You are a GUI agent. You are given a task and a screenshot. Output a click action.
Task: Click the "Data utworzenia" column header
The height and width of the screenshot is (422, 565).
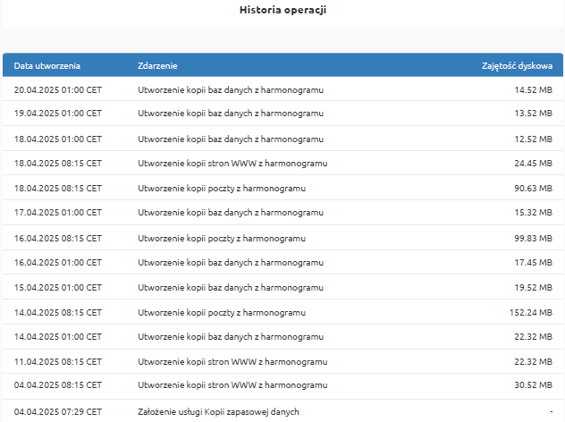[47, 66]
